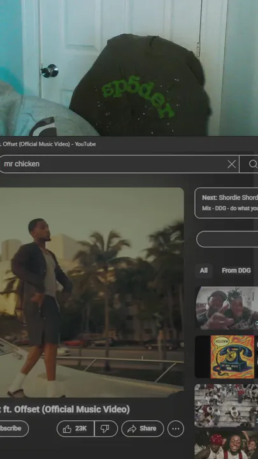This screenshot has width=258, height=459.
Task: Open the three-dot more actions menu
Action: coord(176,428)
